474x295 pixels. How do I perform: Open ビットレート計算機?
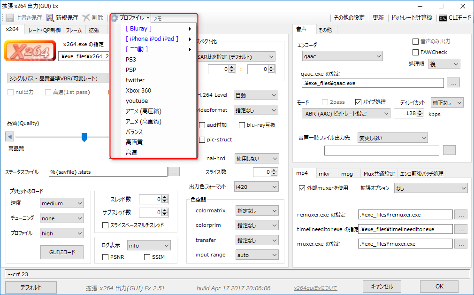click(x=412, y=18)
